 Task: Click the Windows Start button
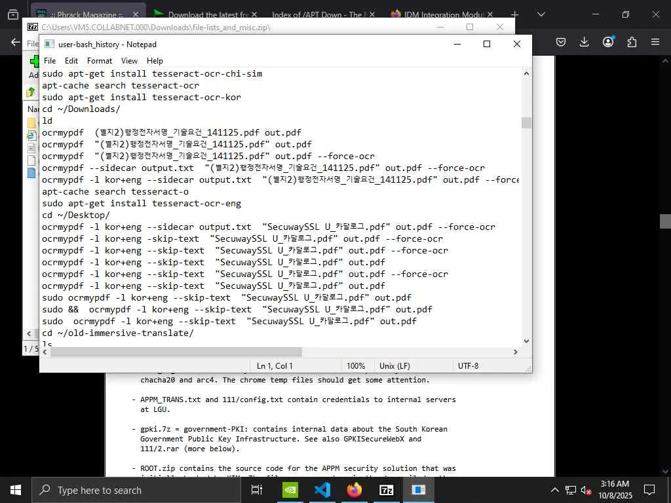16,490
